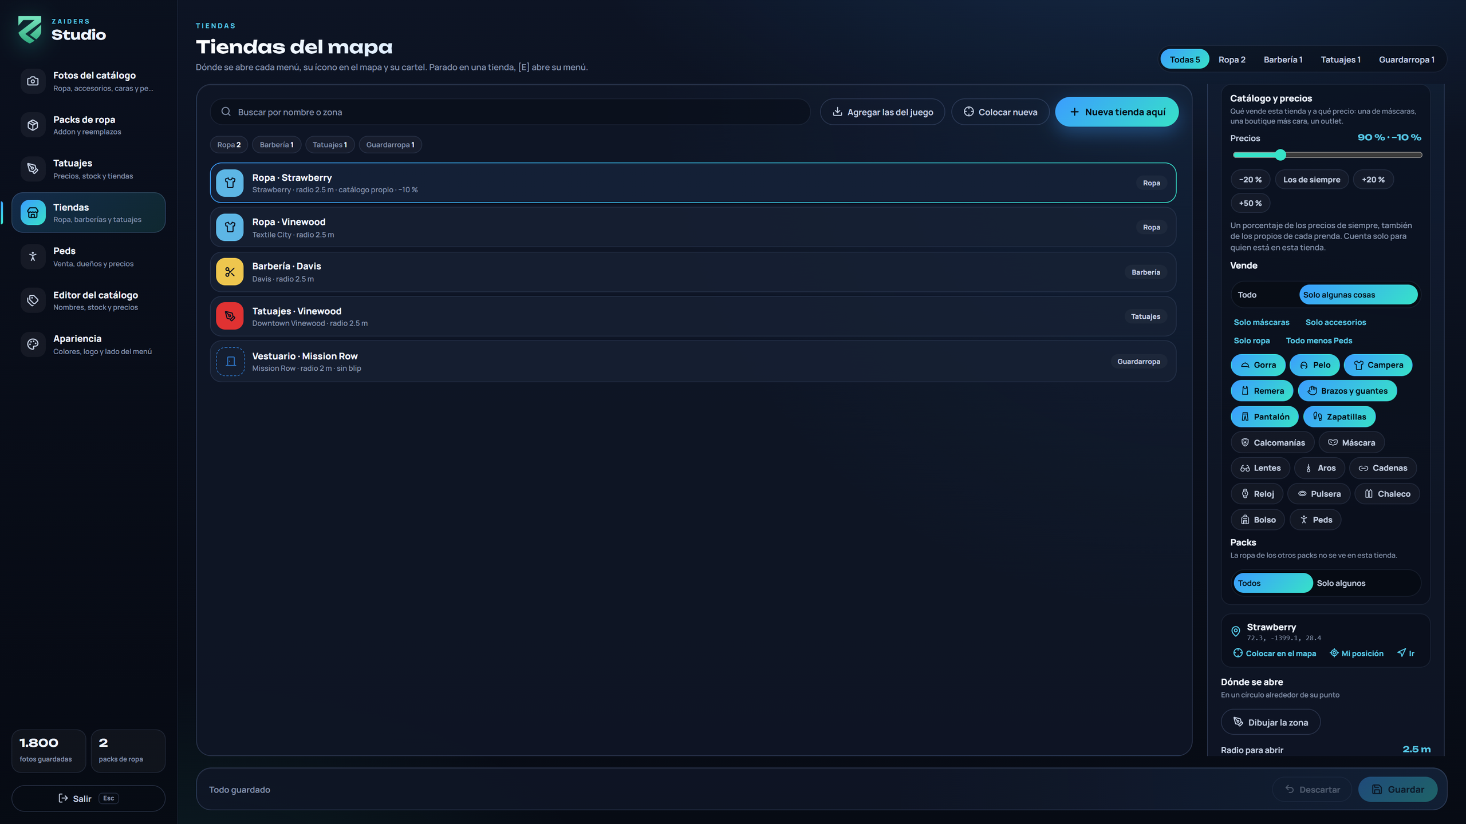Screen dimensions: 1466x824
Task: Select the Guardarropa 1 top tab
Action: pos(1406,60)
